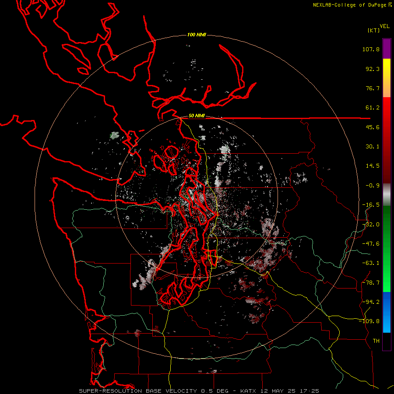Viewport: 394px width, 394px height.
Task: Click the -94.2 velocity scale value
Action: pos(371,302)
